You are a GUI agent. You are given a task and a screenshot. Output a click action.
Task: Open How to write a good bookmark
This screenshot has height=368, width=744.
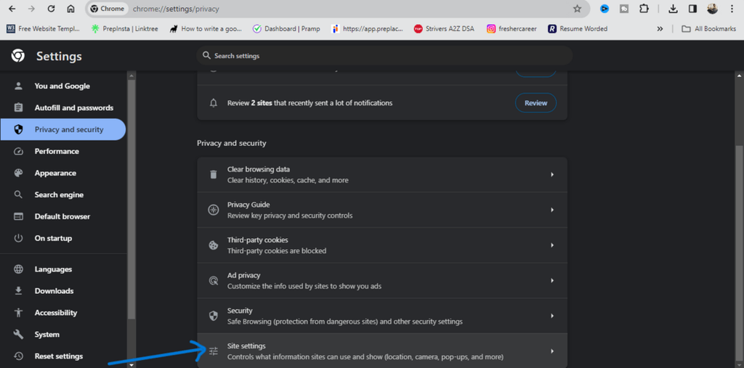pyautogui.click(x=206, y=29)
